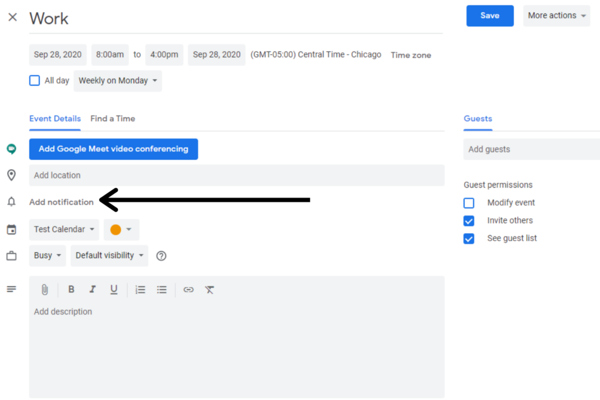
Task: Toggle italic formatting in description toolbar
Action: 92,289
